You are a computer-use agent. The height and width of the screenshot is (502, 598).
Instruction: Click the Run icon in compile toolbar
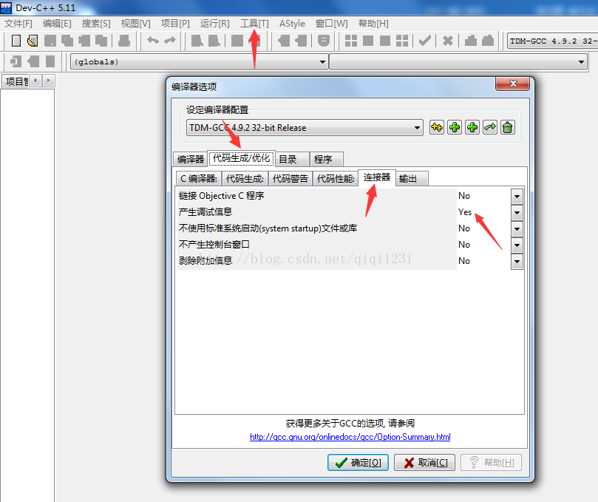[368, 41]
